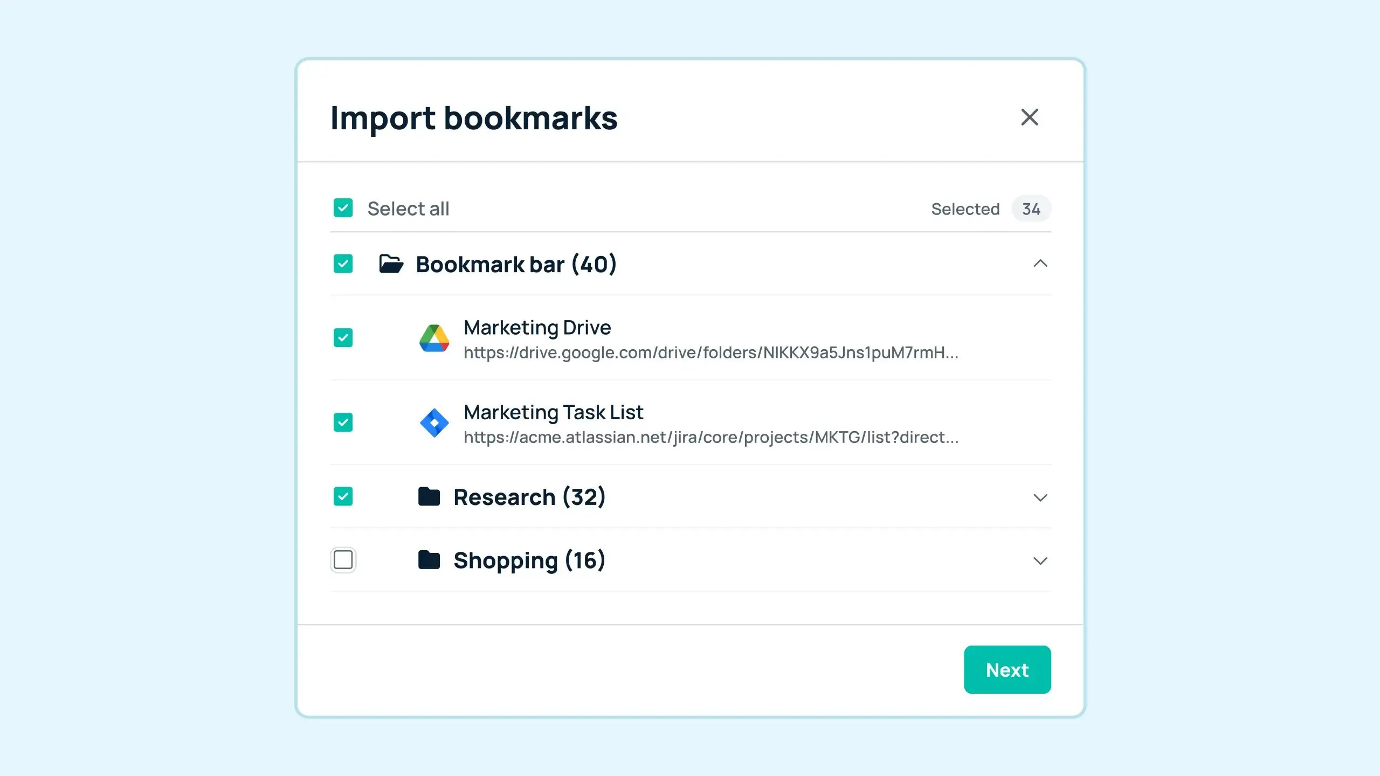Click the folder icon next to Research
Screen dimensions: 1380x776
point(429,496)
